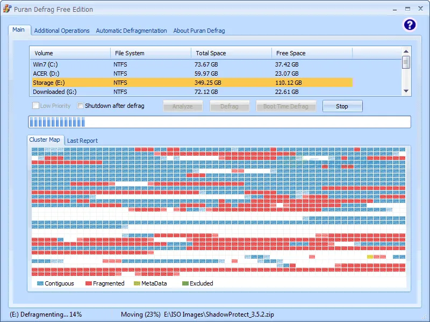Select the ACER (D:) volume row
The height and width of the screenshot is (322, 430).
coord(191,74)
